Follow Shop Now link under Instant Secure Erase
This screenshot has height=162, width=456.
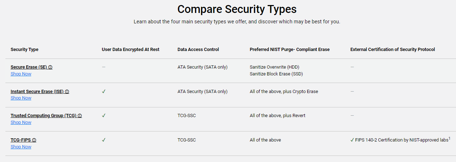(21, 98)
